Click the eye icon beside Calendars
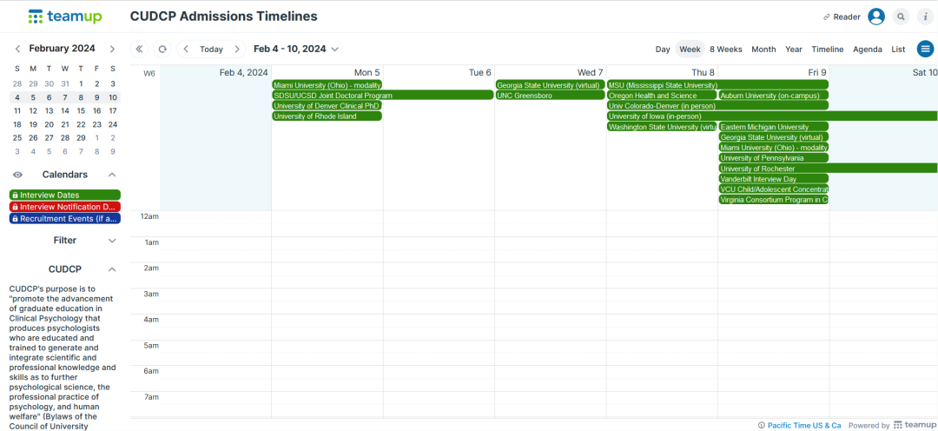 pos(17,175)
